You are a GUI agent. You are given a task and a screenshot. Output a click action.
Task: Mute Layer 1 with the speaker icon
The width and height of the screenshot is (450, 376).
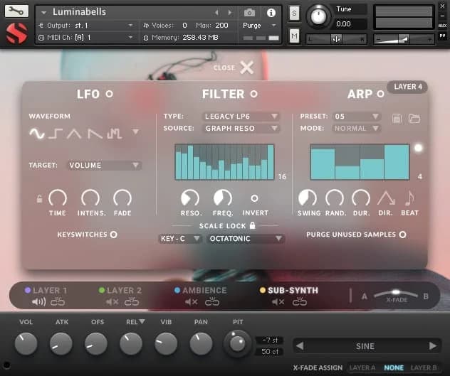click(39, 302)
